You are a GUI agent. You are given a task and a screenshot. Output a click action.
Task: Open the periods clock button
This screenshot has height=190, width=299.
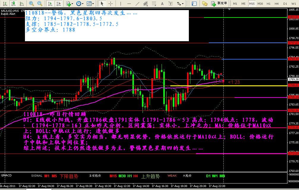(x=78, y=4)
